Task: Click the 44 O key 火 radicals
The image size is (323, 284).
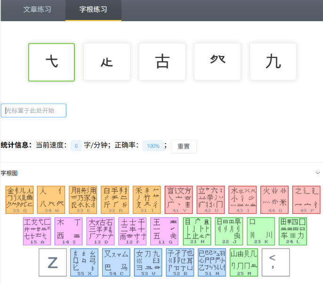Action: 275,200
